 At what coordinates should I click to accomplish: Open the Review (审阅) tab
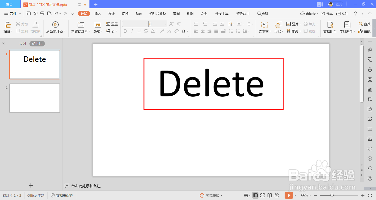[x=176, y=13]
